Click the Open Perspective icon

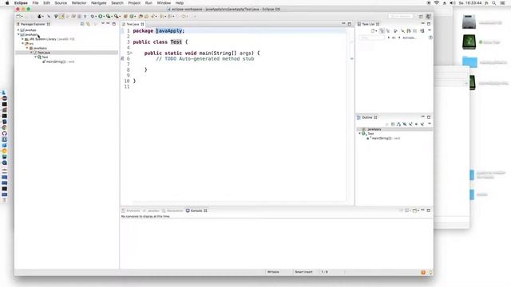[421, 16]
